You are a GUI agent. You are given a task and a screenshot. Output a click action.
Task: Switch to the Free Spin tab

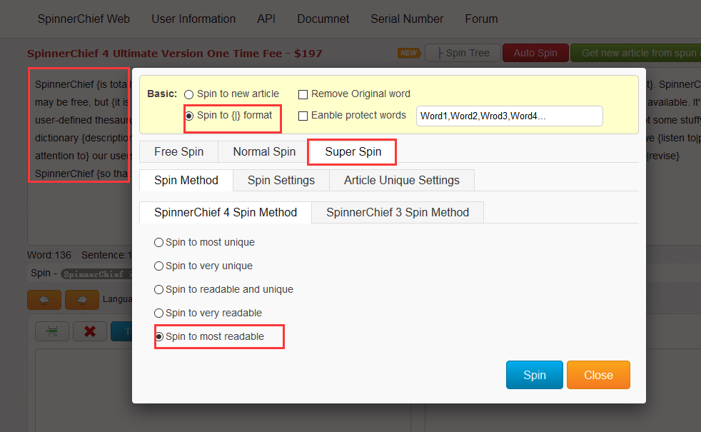click(x=178, y=151)
